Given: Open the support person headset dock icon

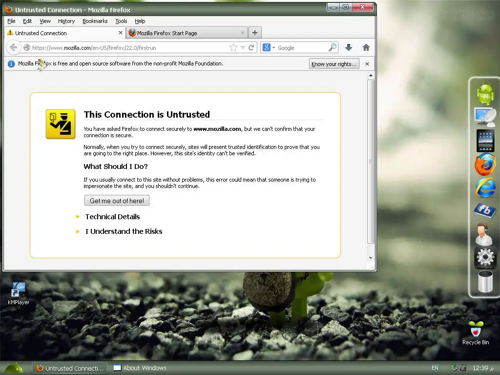Looking at the screenshot, I should [484, 234].
